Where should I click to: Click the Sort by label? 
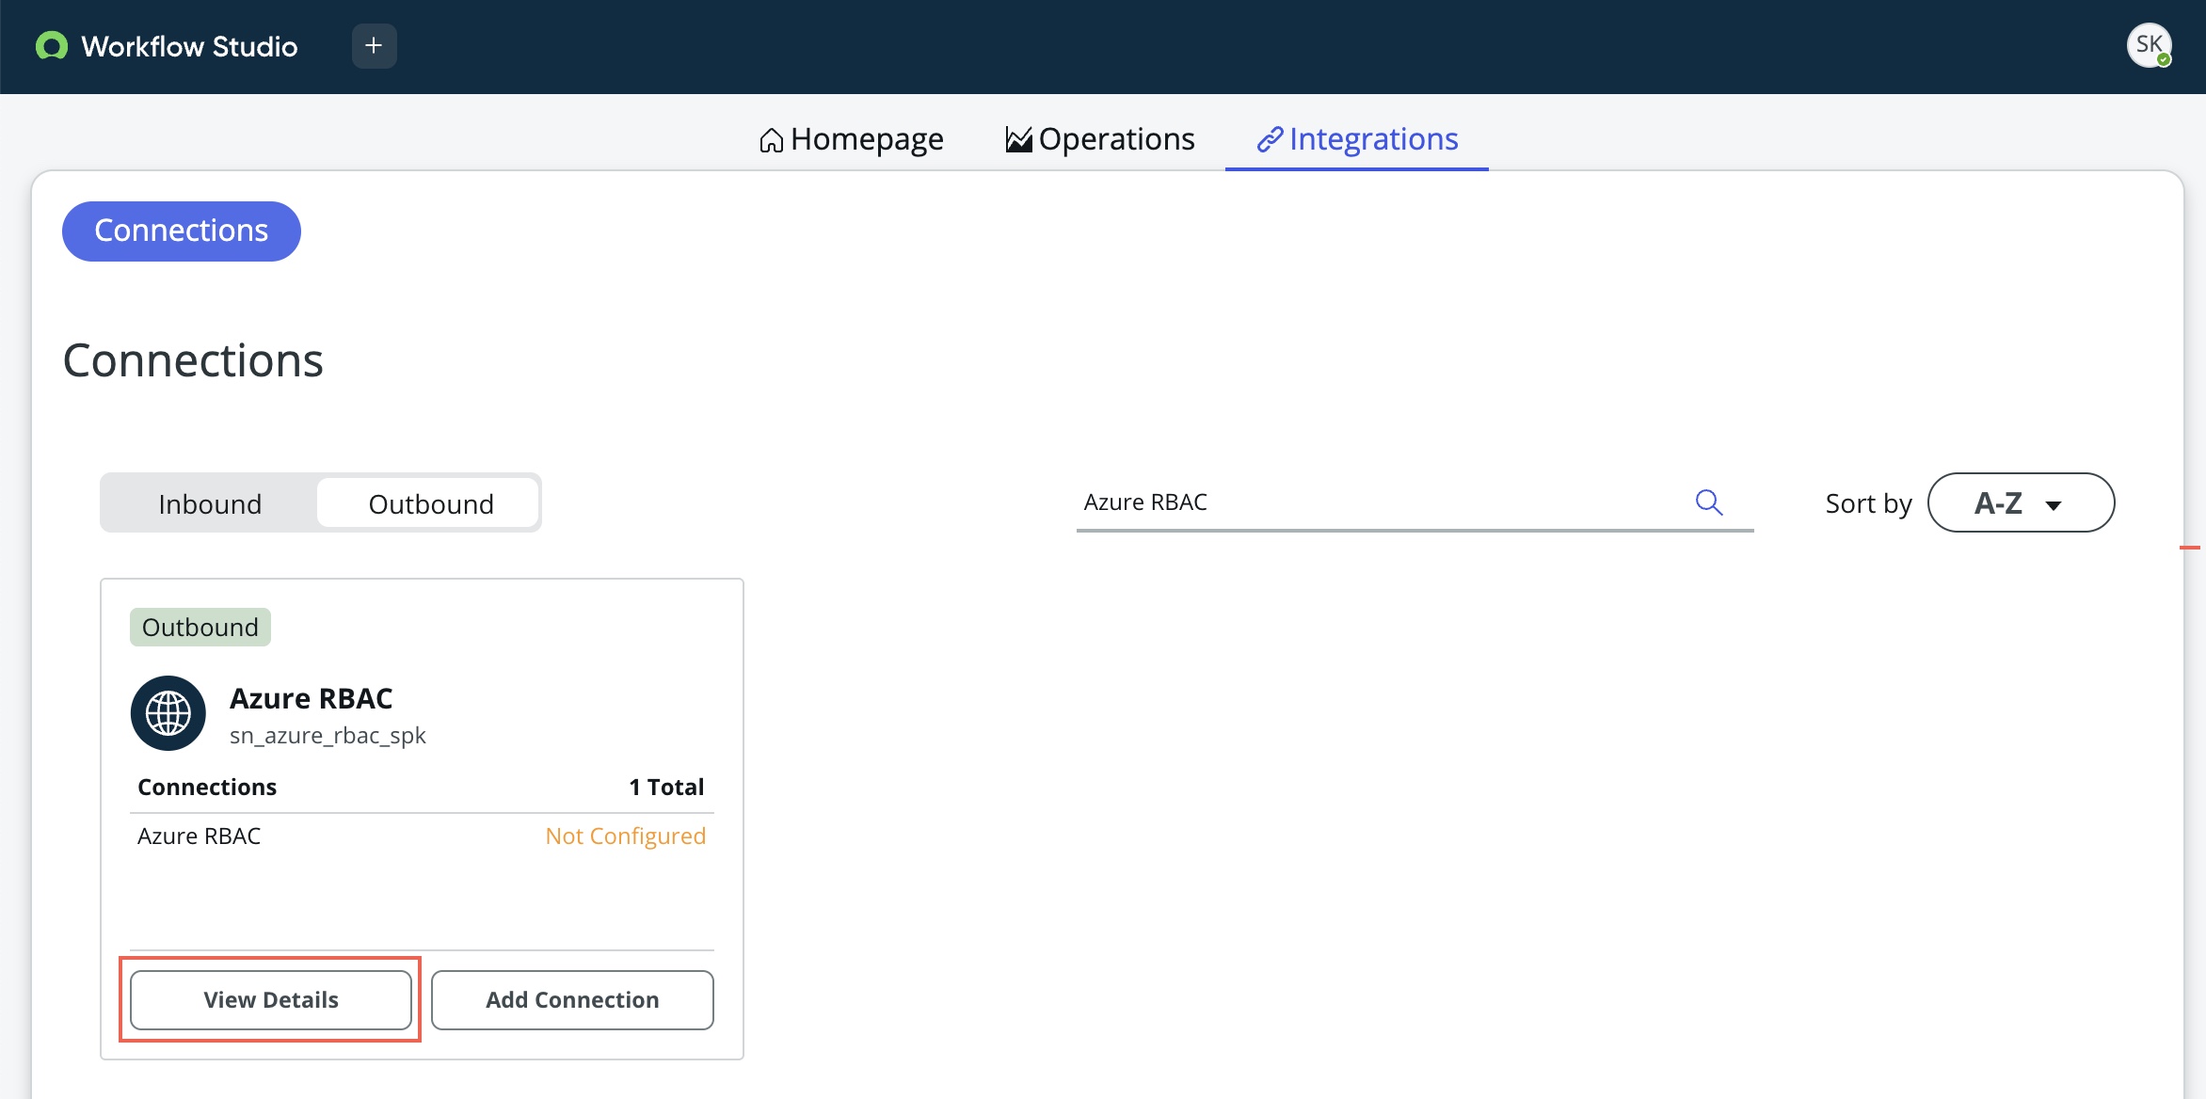1868,503
